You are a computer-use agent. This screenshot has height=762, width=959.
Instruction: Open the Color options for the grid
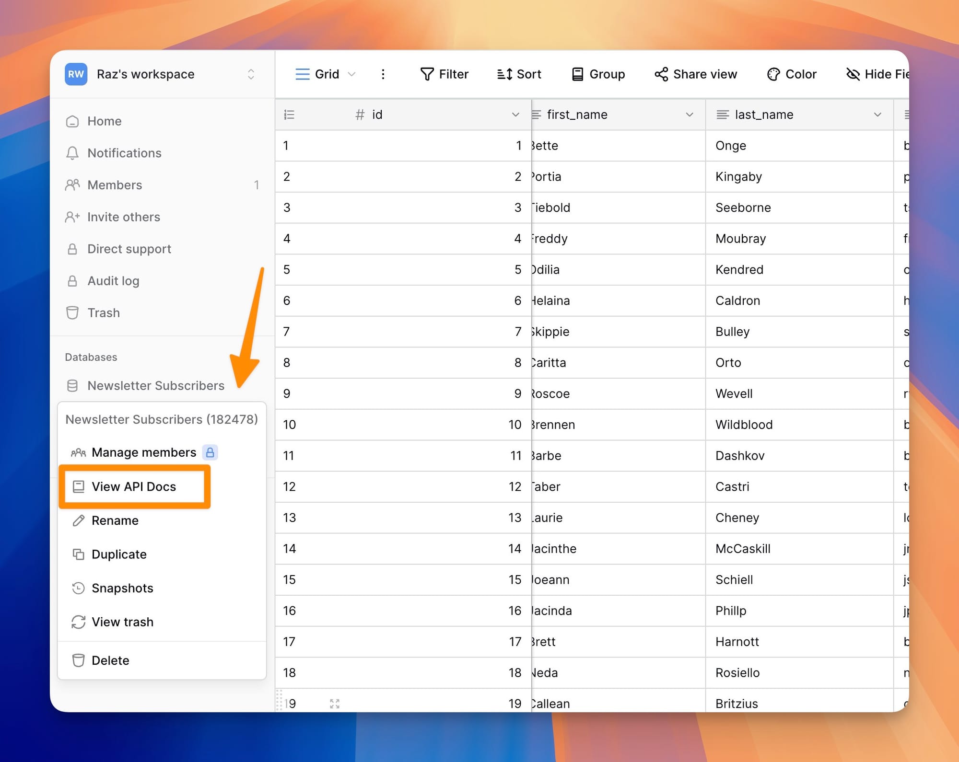791,74
